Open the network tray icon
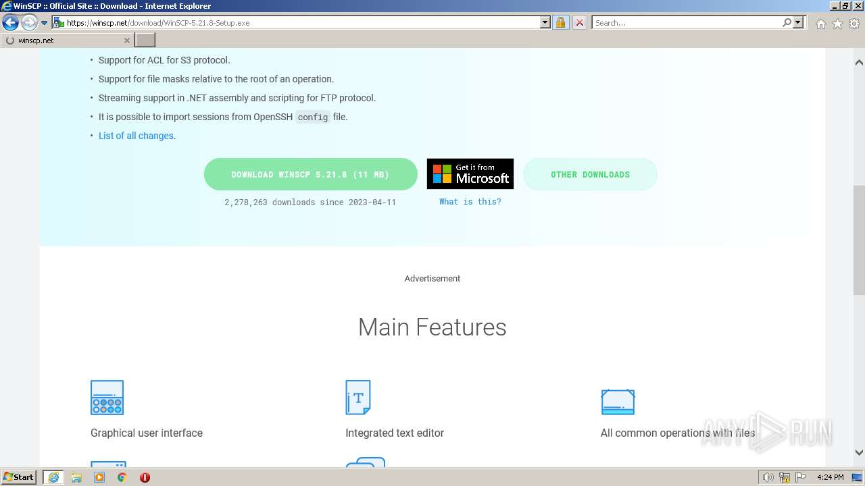The height and width of the screenshot is (486, 865). [x=785, y=477]
